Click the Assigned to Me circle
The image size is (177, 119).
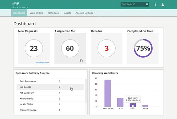(70, 48)
